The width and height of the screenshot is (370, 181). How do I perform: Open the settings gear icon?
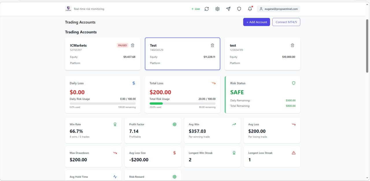(217, 9)
